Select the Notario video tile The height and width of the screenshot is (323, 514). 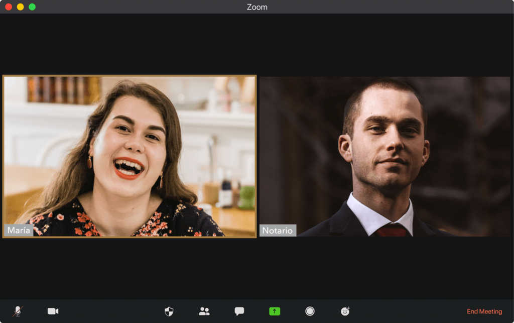pyautogui.click(x=384, y=156)
